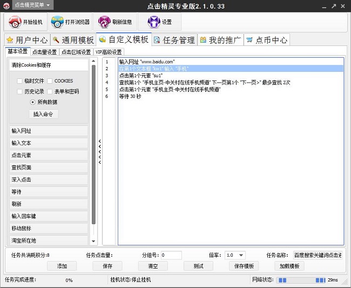Open the browser via 打开浏览器 icon
The image size is (351, 288).
(x=57, y=22)
